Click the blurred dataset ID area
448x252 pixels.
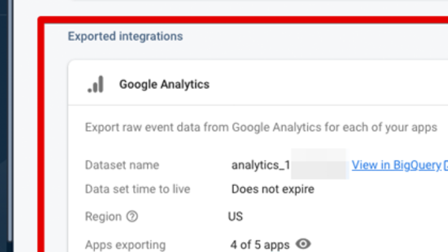[319, 164]
